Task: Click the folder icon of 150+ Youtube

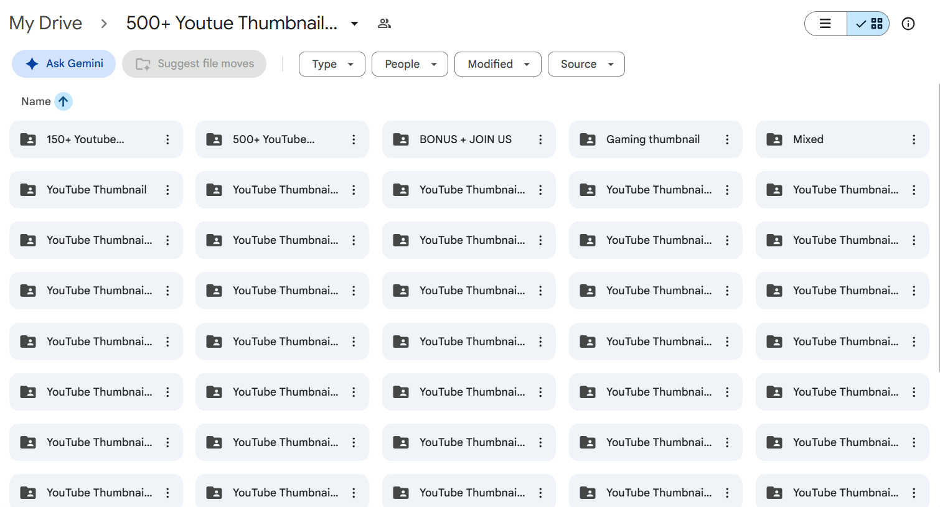Action: pyautogui.click(x=28, y=139)
